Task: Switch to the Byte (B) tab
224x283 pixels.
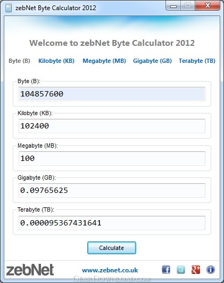Action: (x=20, y=61)
